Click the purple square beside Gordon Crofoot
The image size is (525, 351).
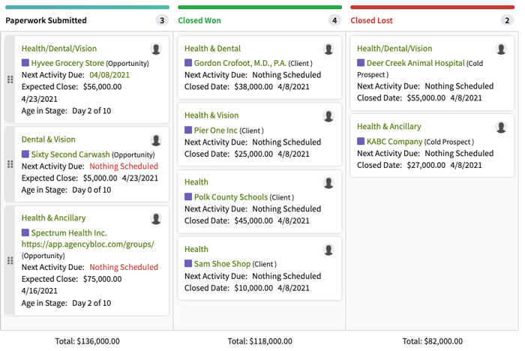pos(188,63)
